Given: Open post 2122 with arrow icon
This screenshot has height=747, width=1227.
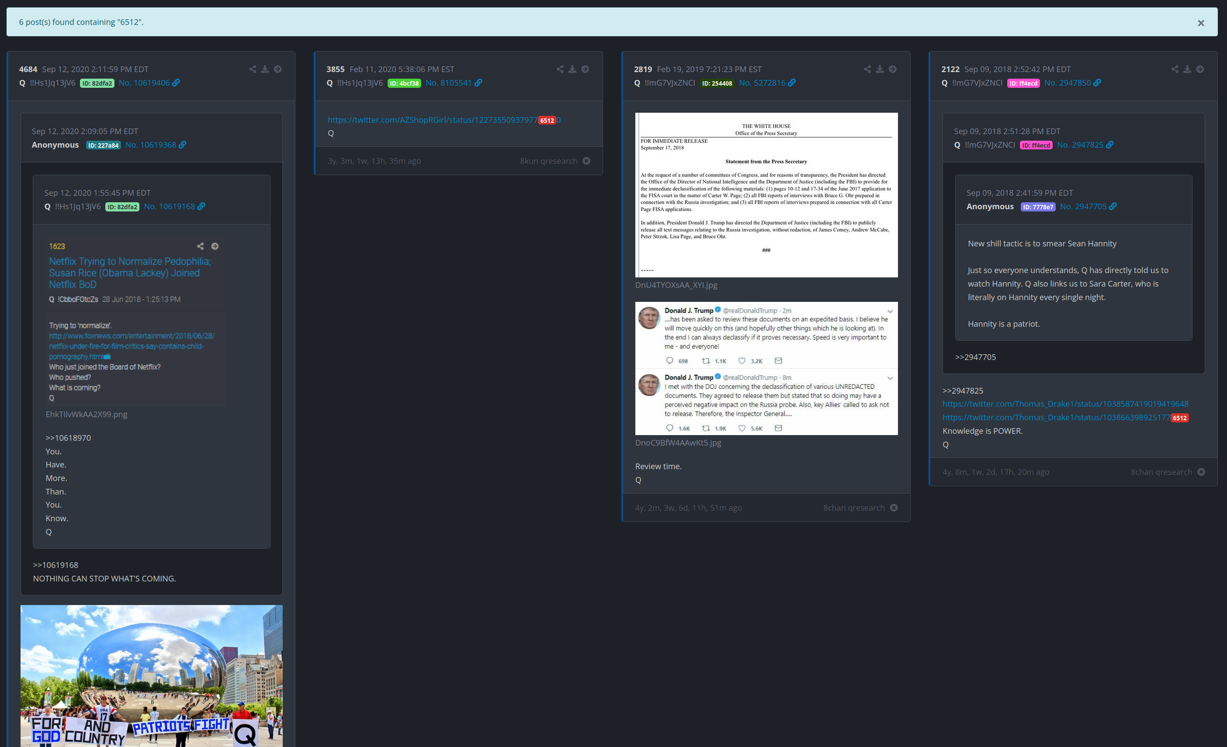Looking at the screenshot, I should pyautogui.click(x=1200, y=69).
